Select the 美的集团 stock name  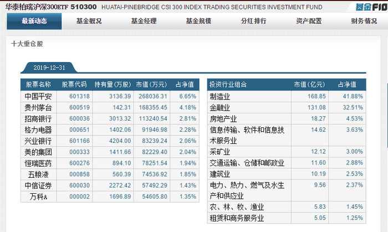(x=38, y=152)
